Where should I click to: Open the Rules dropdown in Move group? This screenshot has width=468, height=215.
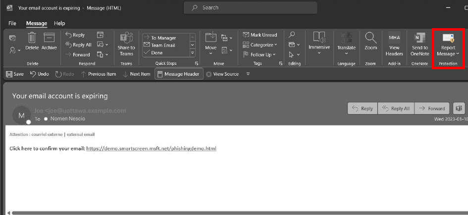(226, 38)
